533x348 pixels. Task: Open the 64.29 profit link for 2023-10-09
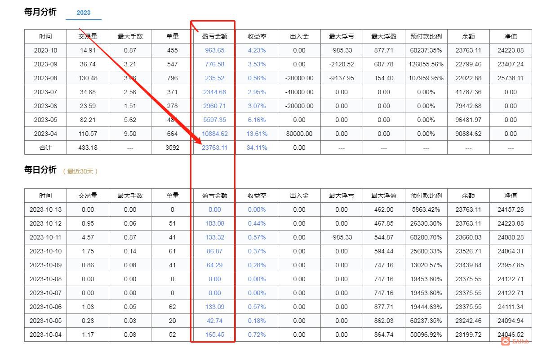click(x=214, y=265)
